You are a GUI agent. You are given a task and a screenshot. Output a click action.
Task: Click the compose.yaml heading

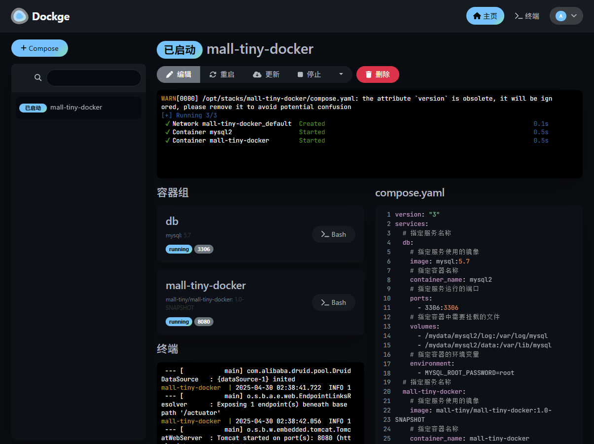(410, 192)
